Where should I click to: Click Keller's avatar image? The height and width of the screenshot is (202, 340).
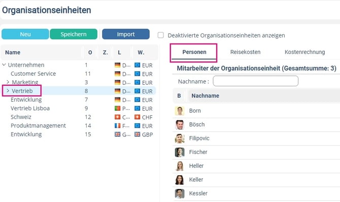pyautogui.click(x=180, y=180)
